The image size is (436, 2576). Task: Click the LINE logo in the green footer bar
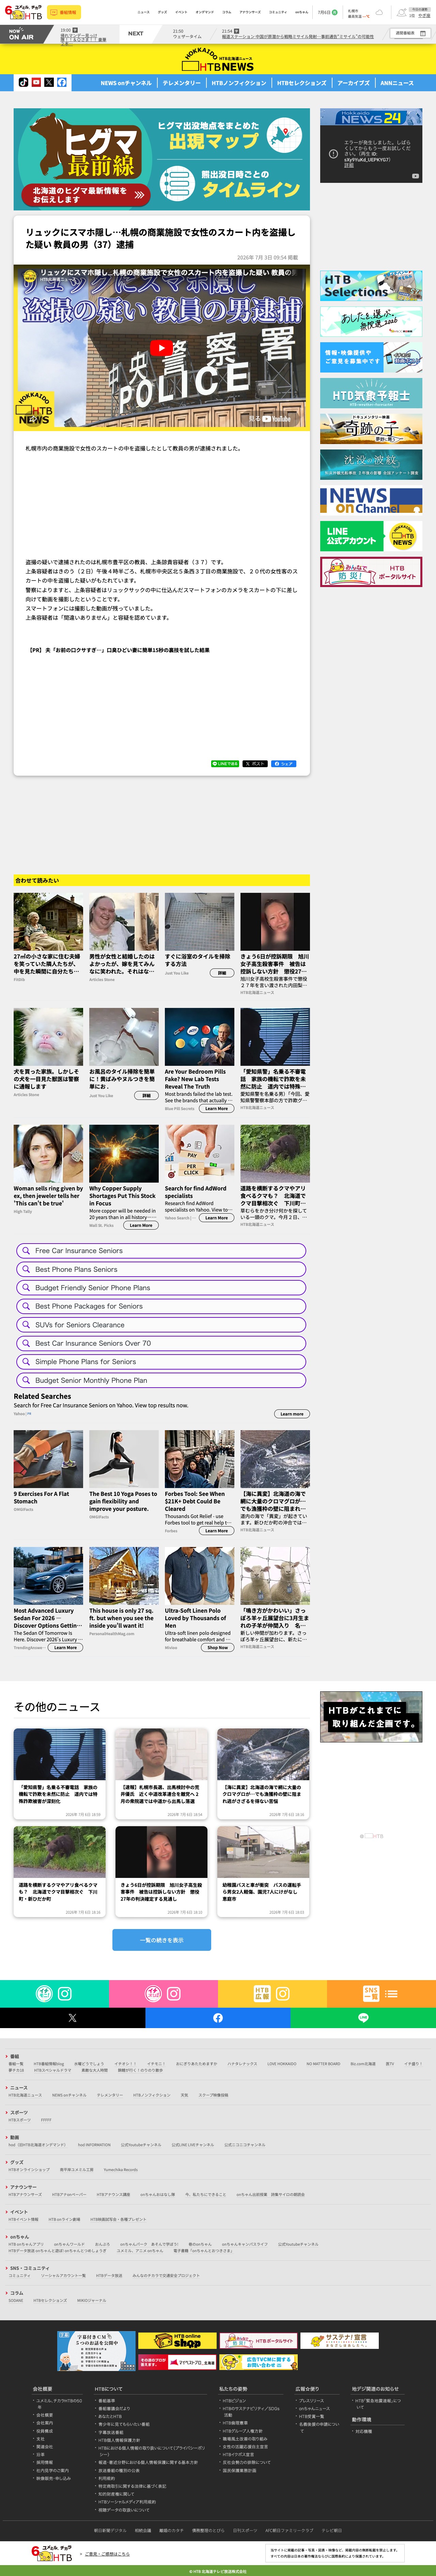tap(363, 2018)
